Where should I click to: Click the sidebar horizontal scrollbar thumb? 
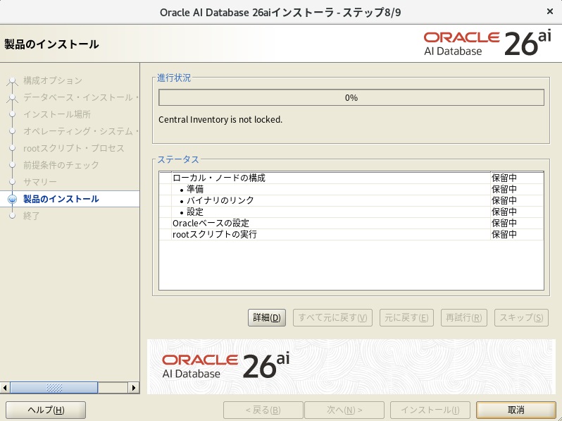tap(54, 388)
